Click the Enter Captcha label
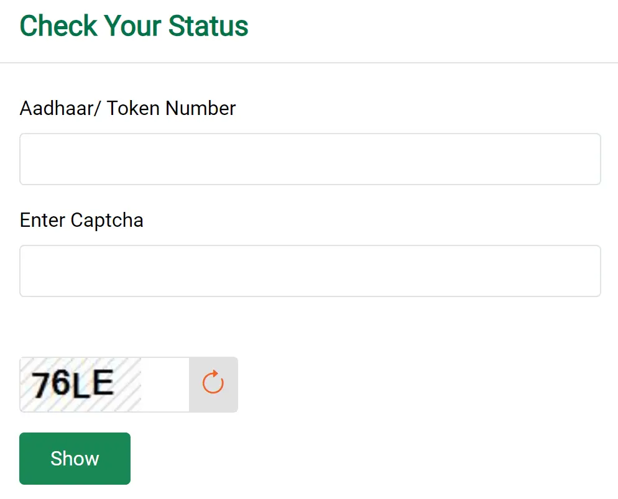This screenshot has width=618, height=499. (81, 220)
